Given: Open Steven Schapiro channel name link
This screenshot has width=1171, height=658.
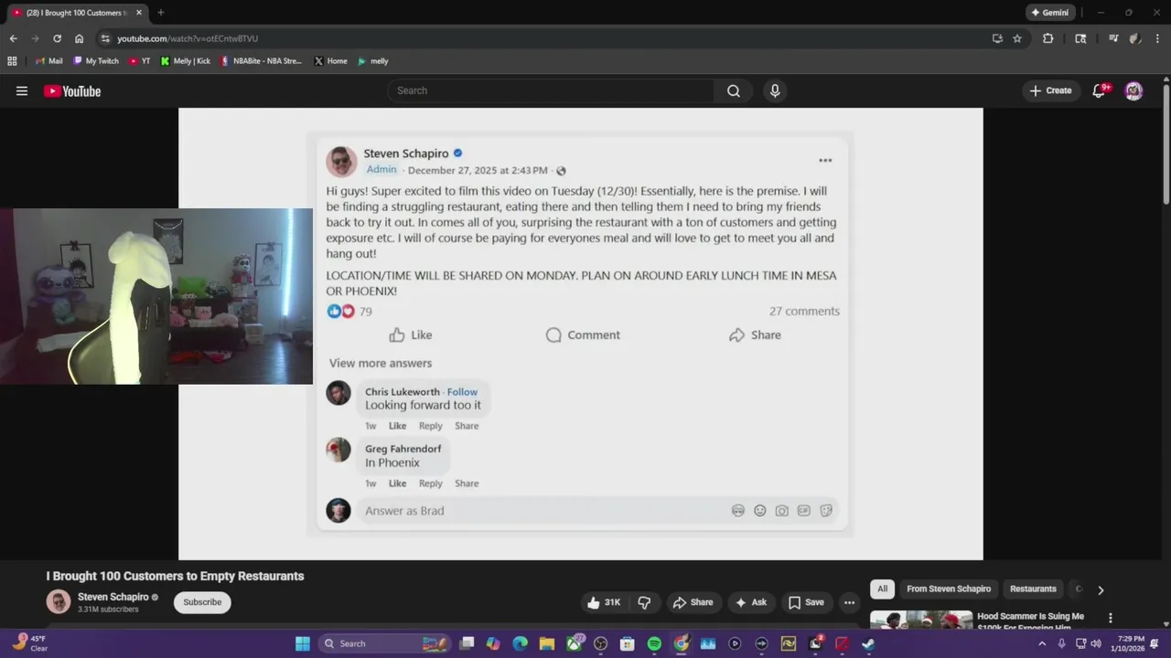Looking at the screenshot, I should (113, 597).
